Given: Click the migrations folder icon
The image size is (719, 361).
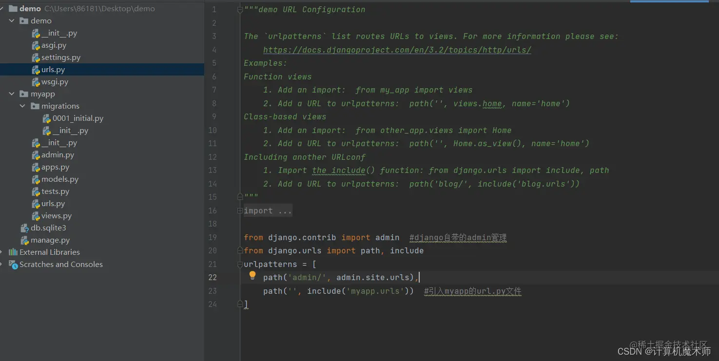Looking at the screenshot, I should pos(35,106).
